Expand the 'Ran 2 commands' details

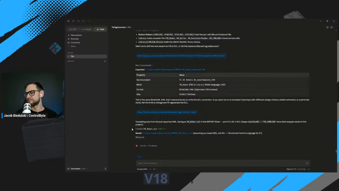pos(144,65)
